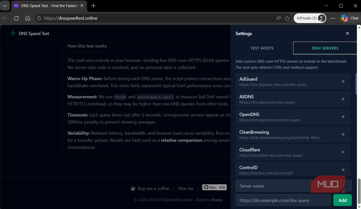Add this page to favorites
The width and height of the screenshot is (361, 209).
coord(287,18)
